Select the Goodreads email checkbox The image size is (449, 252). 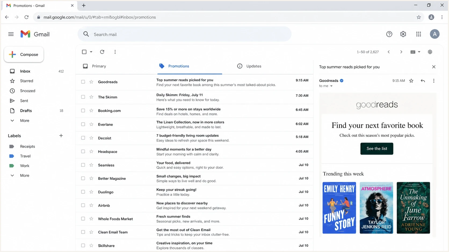click(83, 82)
